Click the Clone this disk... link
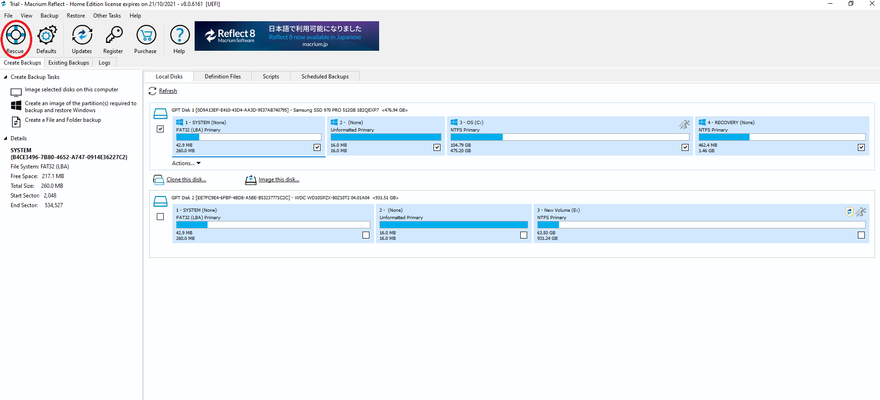The height and width of the screenshot is (400, 880). coord(186,179)
